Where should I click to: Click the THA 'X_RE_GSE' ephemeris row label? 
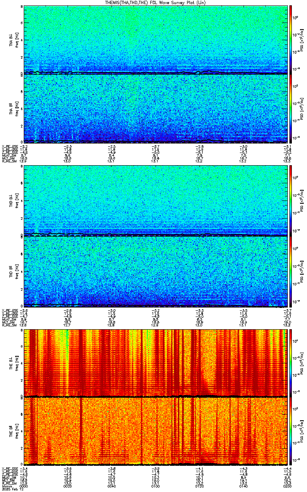[9, 146]
